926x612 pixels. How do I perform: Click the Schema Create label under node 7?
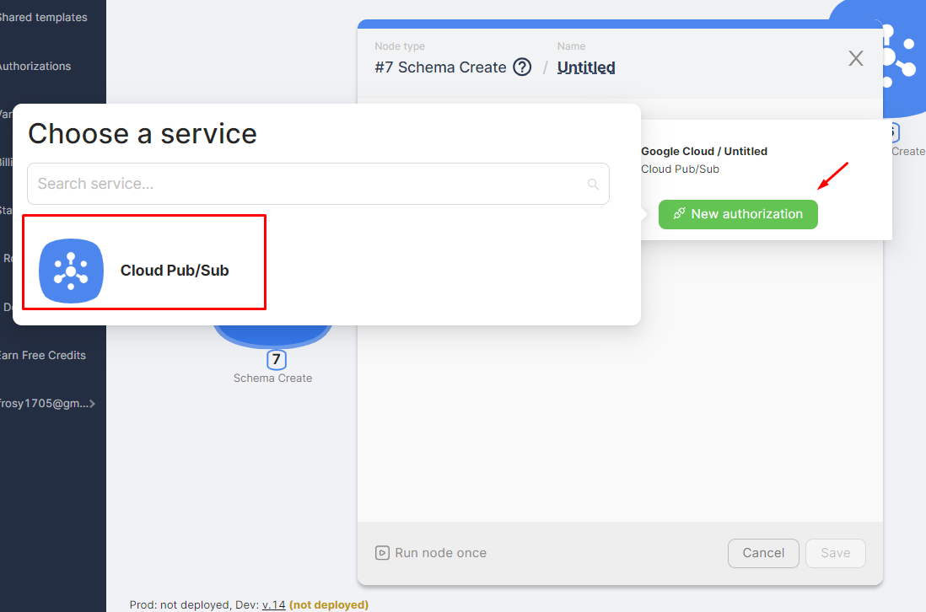[272, 378]
